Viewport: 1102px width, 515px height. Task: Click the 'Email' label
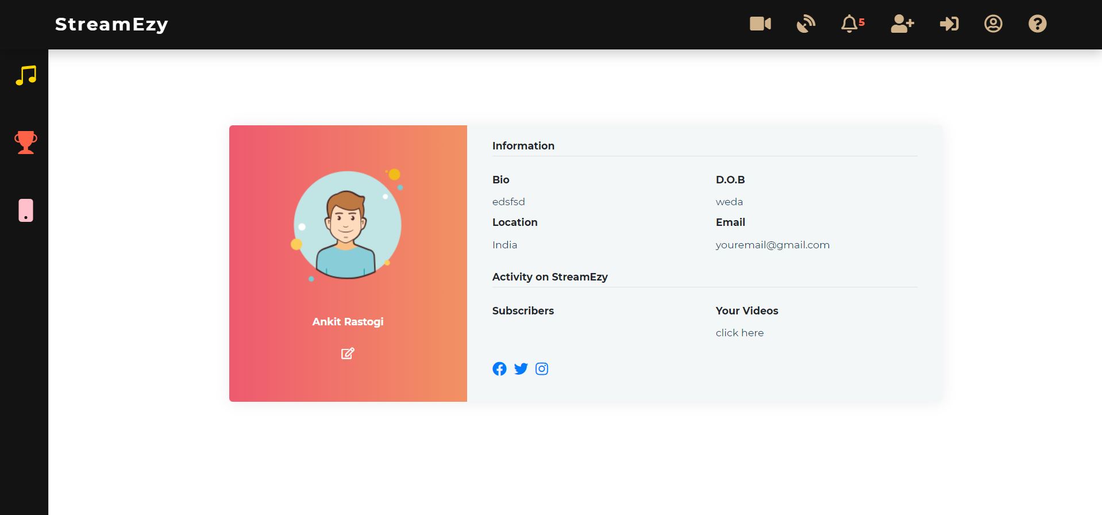[x=730, y=222]
